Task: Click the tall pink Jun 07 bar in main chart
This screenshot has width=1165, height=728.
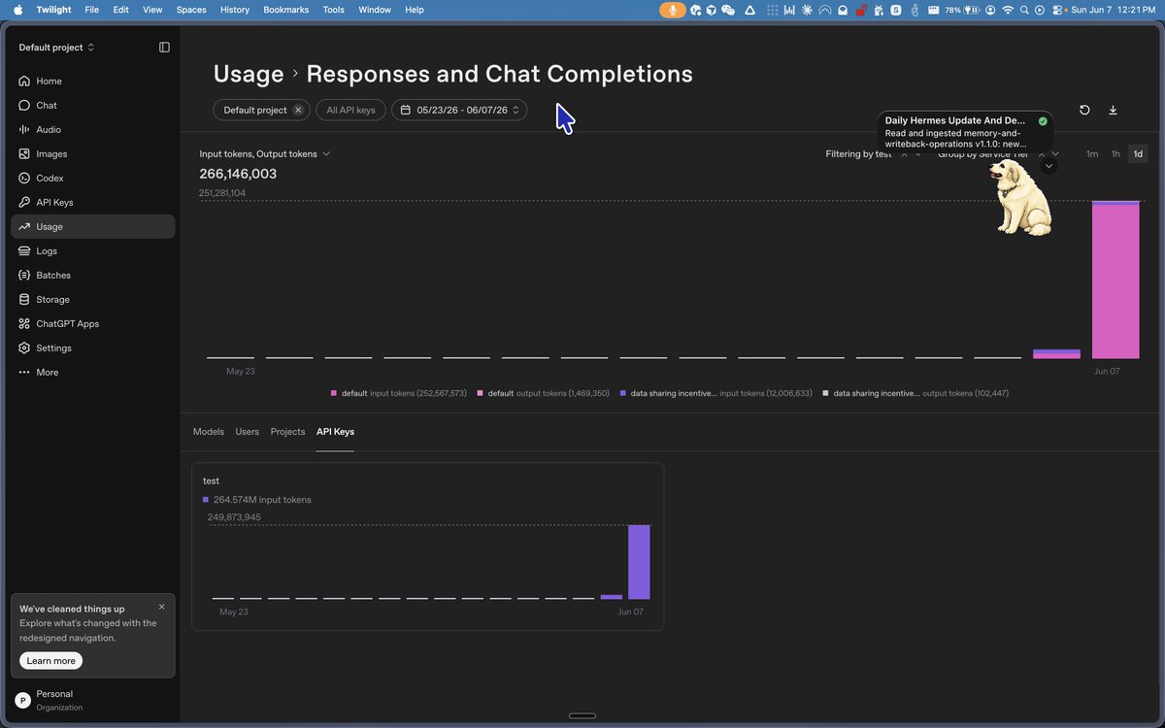Action: coord(1115,281)
